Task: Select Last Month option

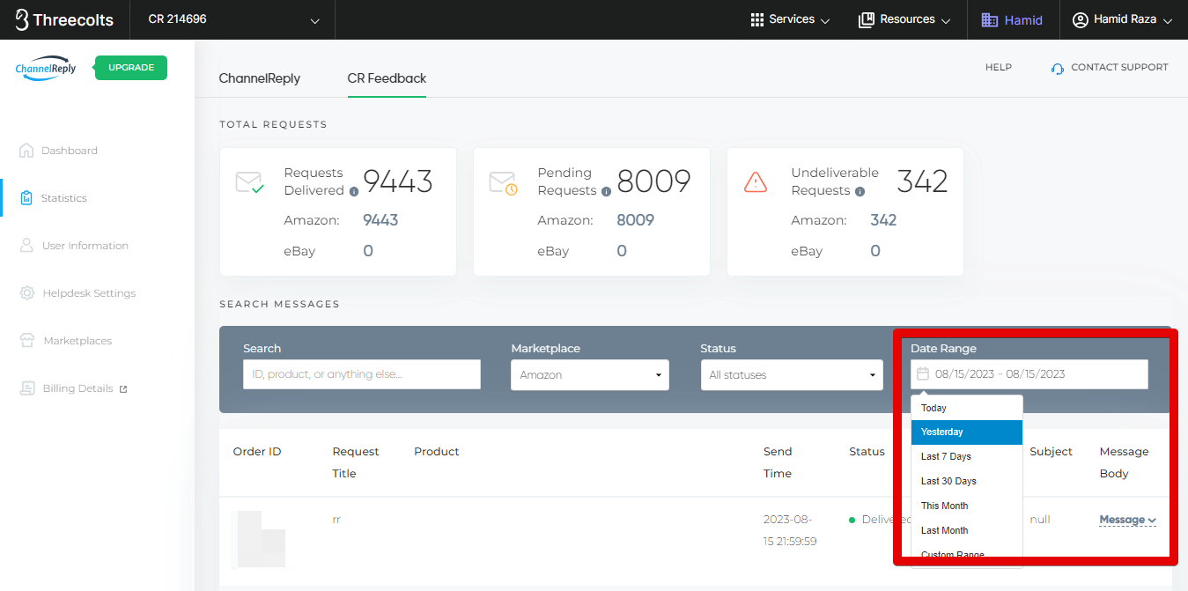Action: 967,531
